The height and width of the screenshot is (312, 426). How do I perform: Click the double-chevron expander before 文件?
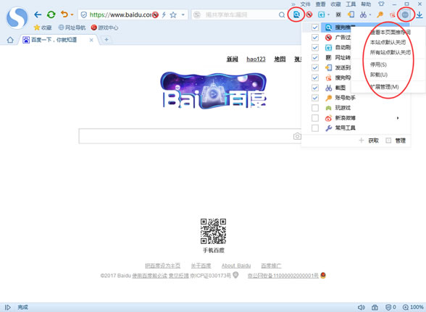[293, 4]
